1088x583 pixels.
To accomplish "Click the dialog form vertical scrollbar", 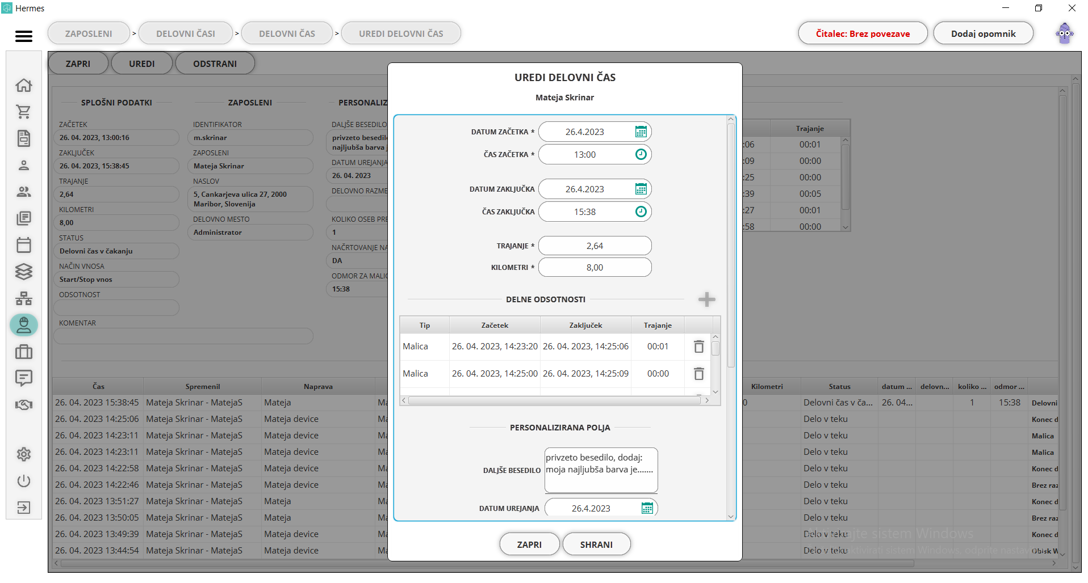I will pyautogui.click(x=731, y=245).
